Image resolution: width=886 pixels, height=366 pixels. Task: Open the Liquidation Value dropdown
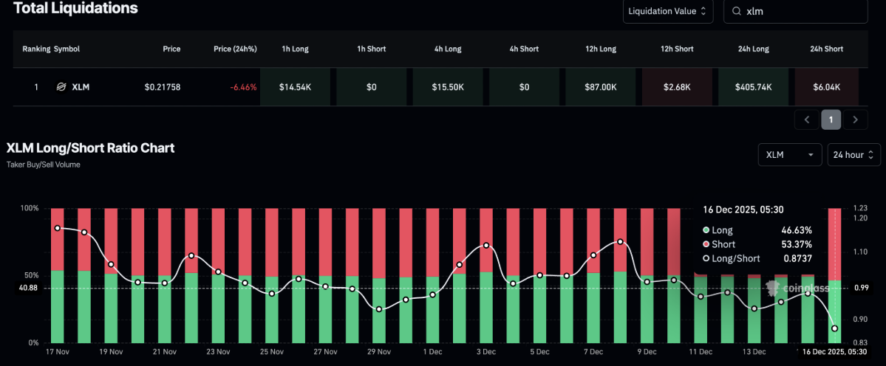pyautogui.click(x=667, y=12)
